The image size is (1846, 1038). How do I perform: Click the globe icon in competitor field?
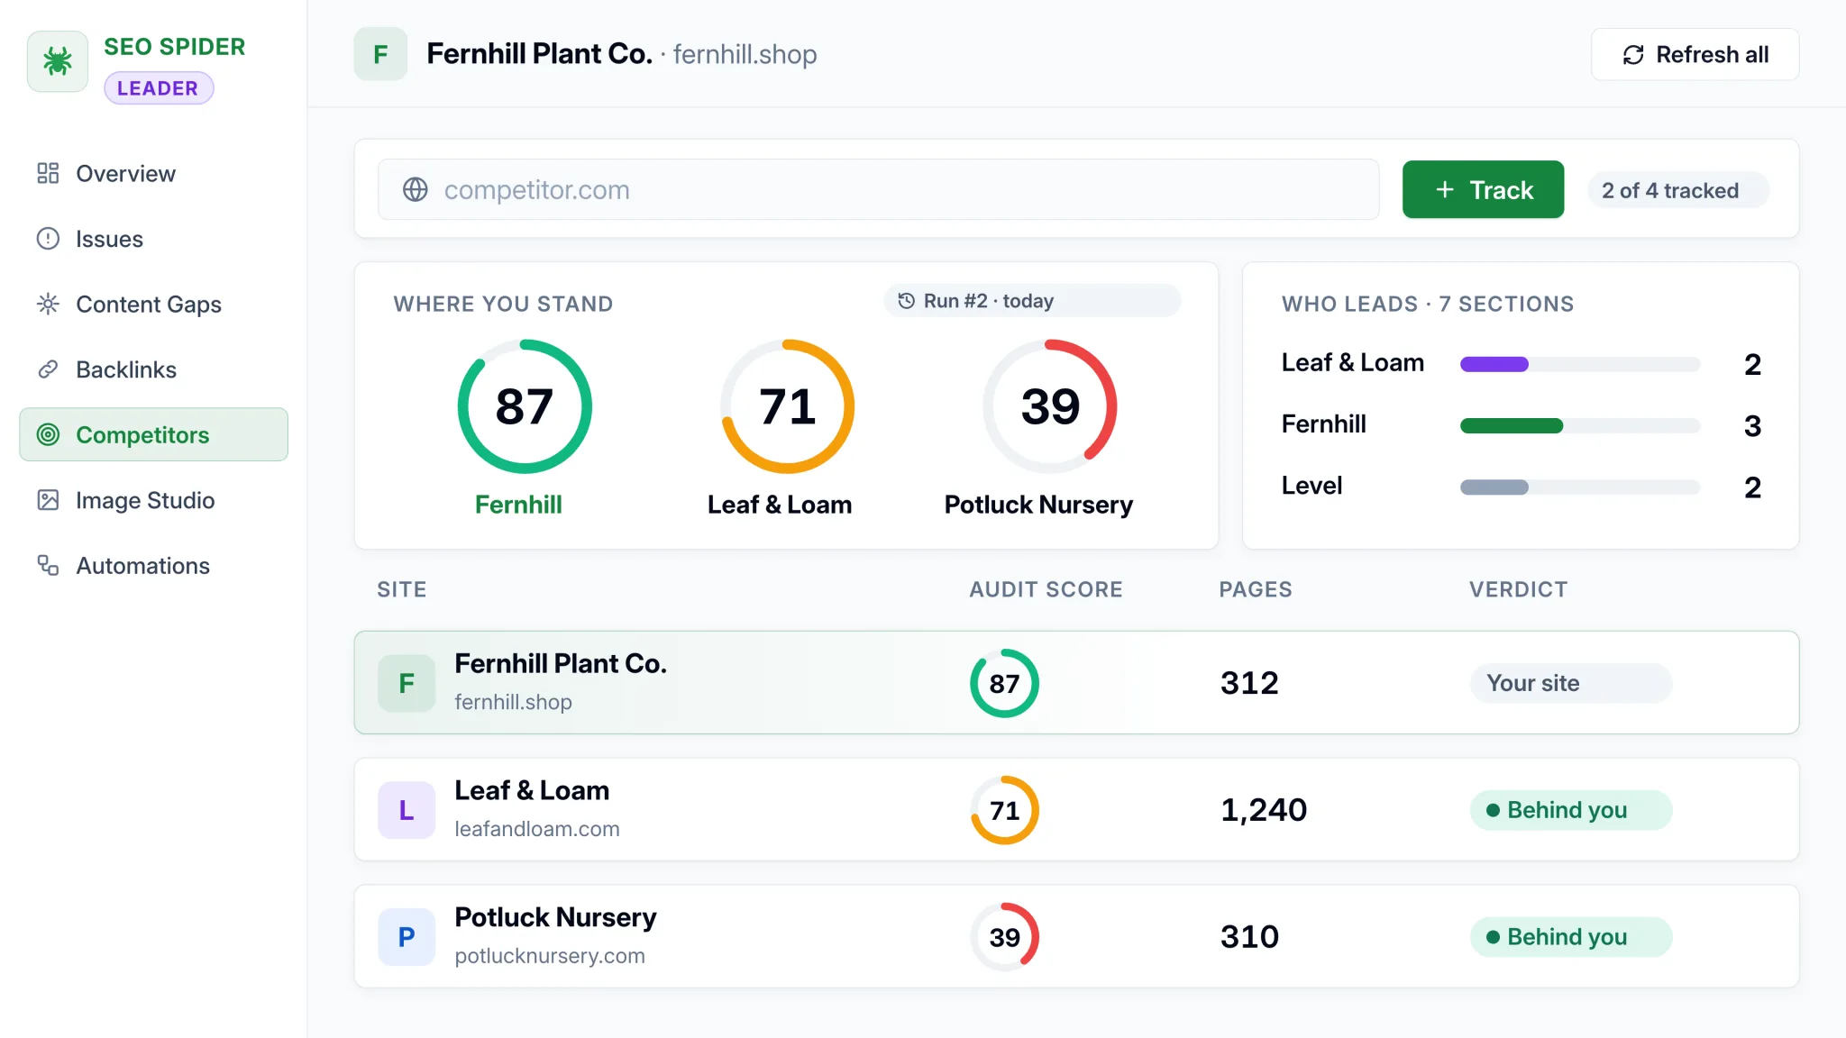(x=415, y=189)
